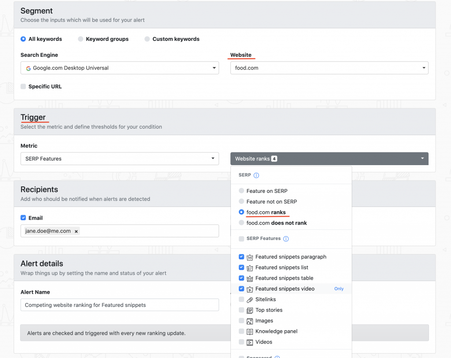Open the Website dropdown showing food.com

tap(329, 68)
